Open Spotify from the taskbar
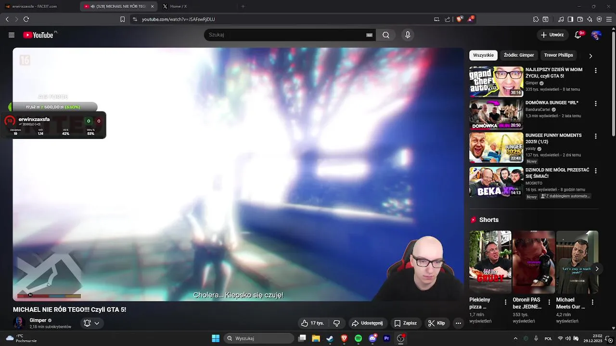 pos(358,338)
